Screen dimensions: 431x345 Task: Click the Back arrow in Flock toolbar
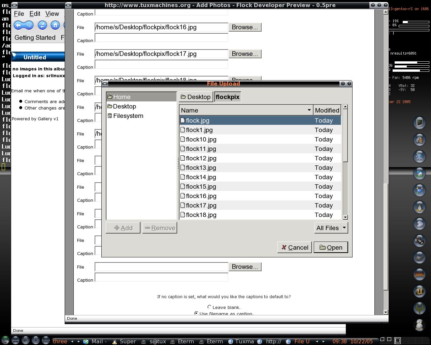click(x=19, y=25)
